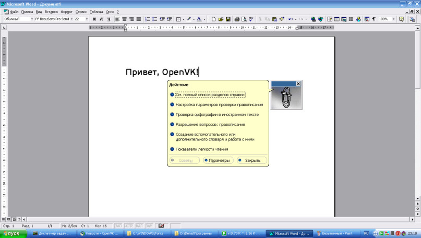Toggle the document map
Image resolution: width=421 pixels, height=238 pixels.
(367, 19)
